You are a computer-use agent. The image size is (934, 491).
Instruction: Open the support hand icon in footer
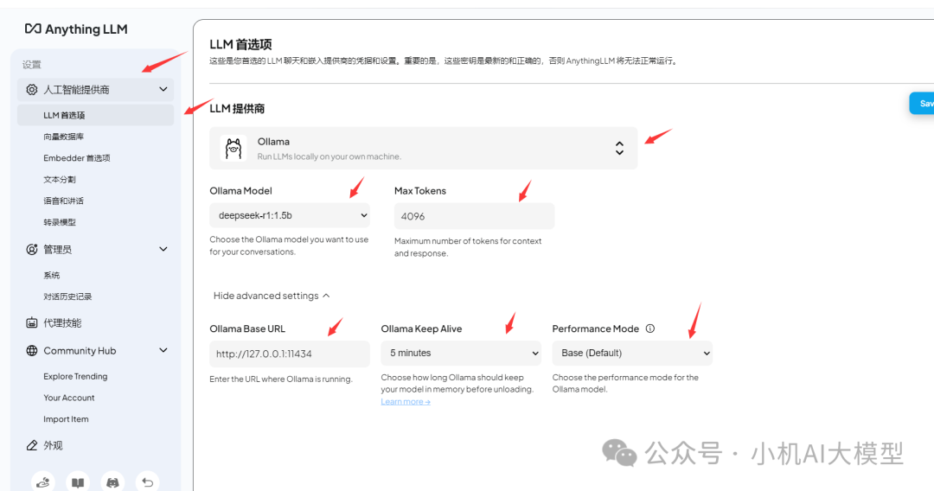tap(43, 481)
